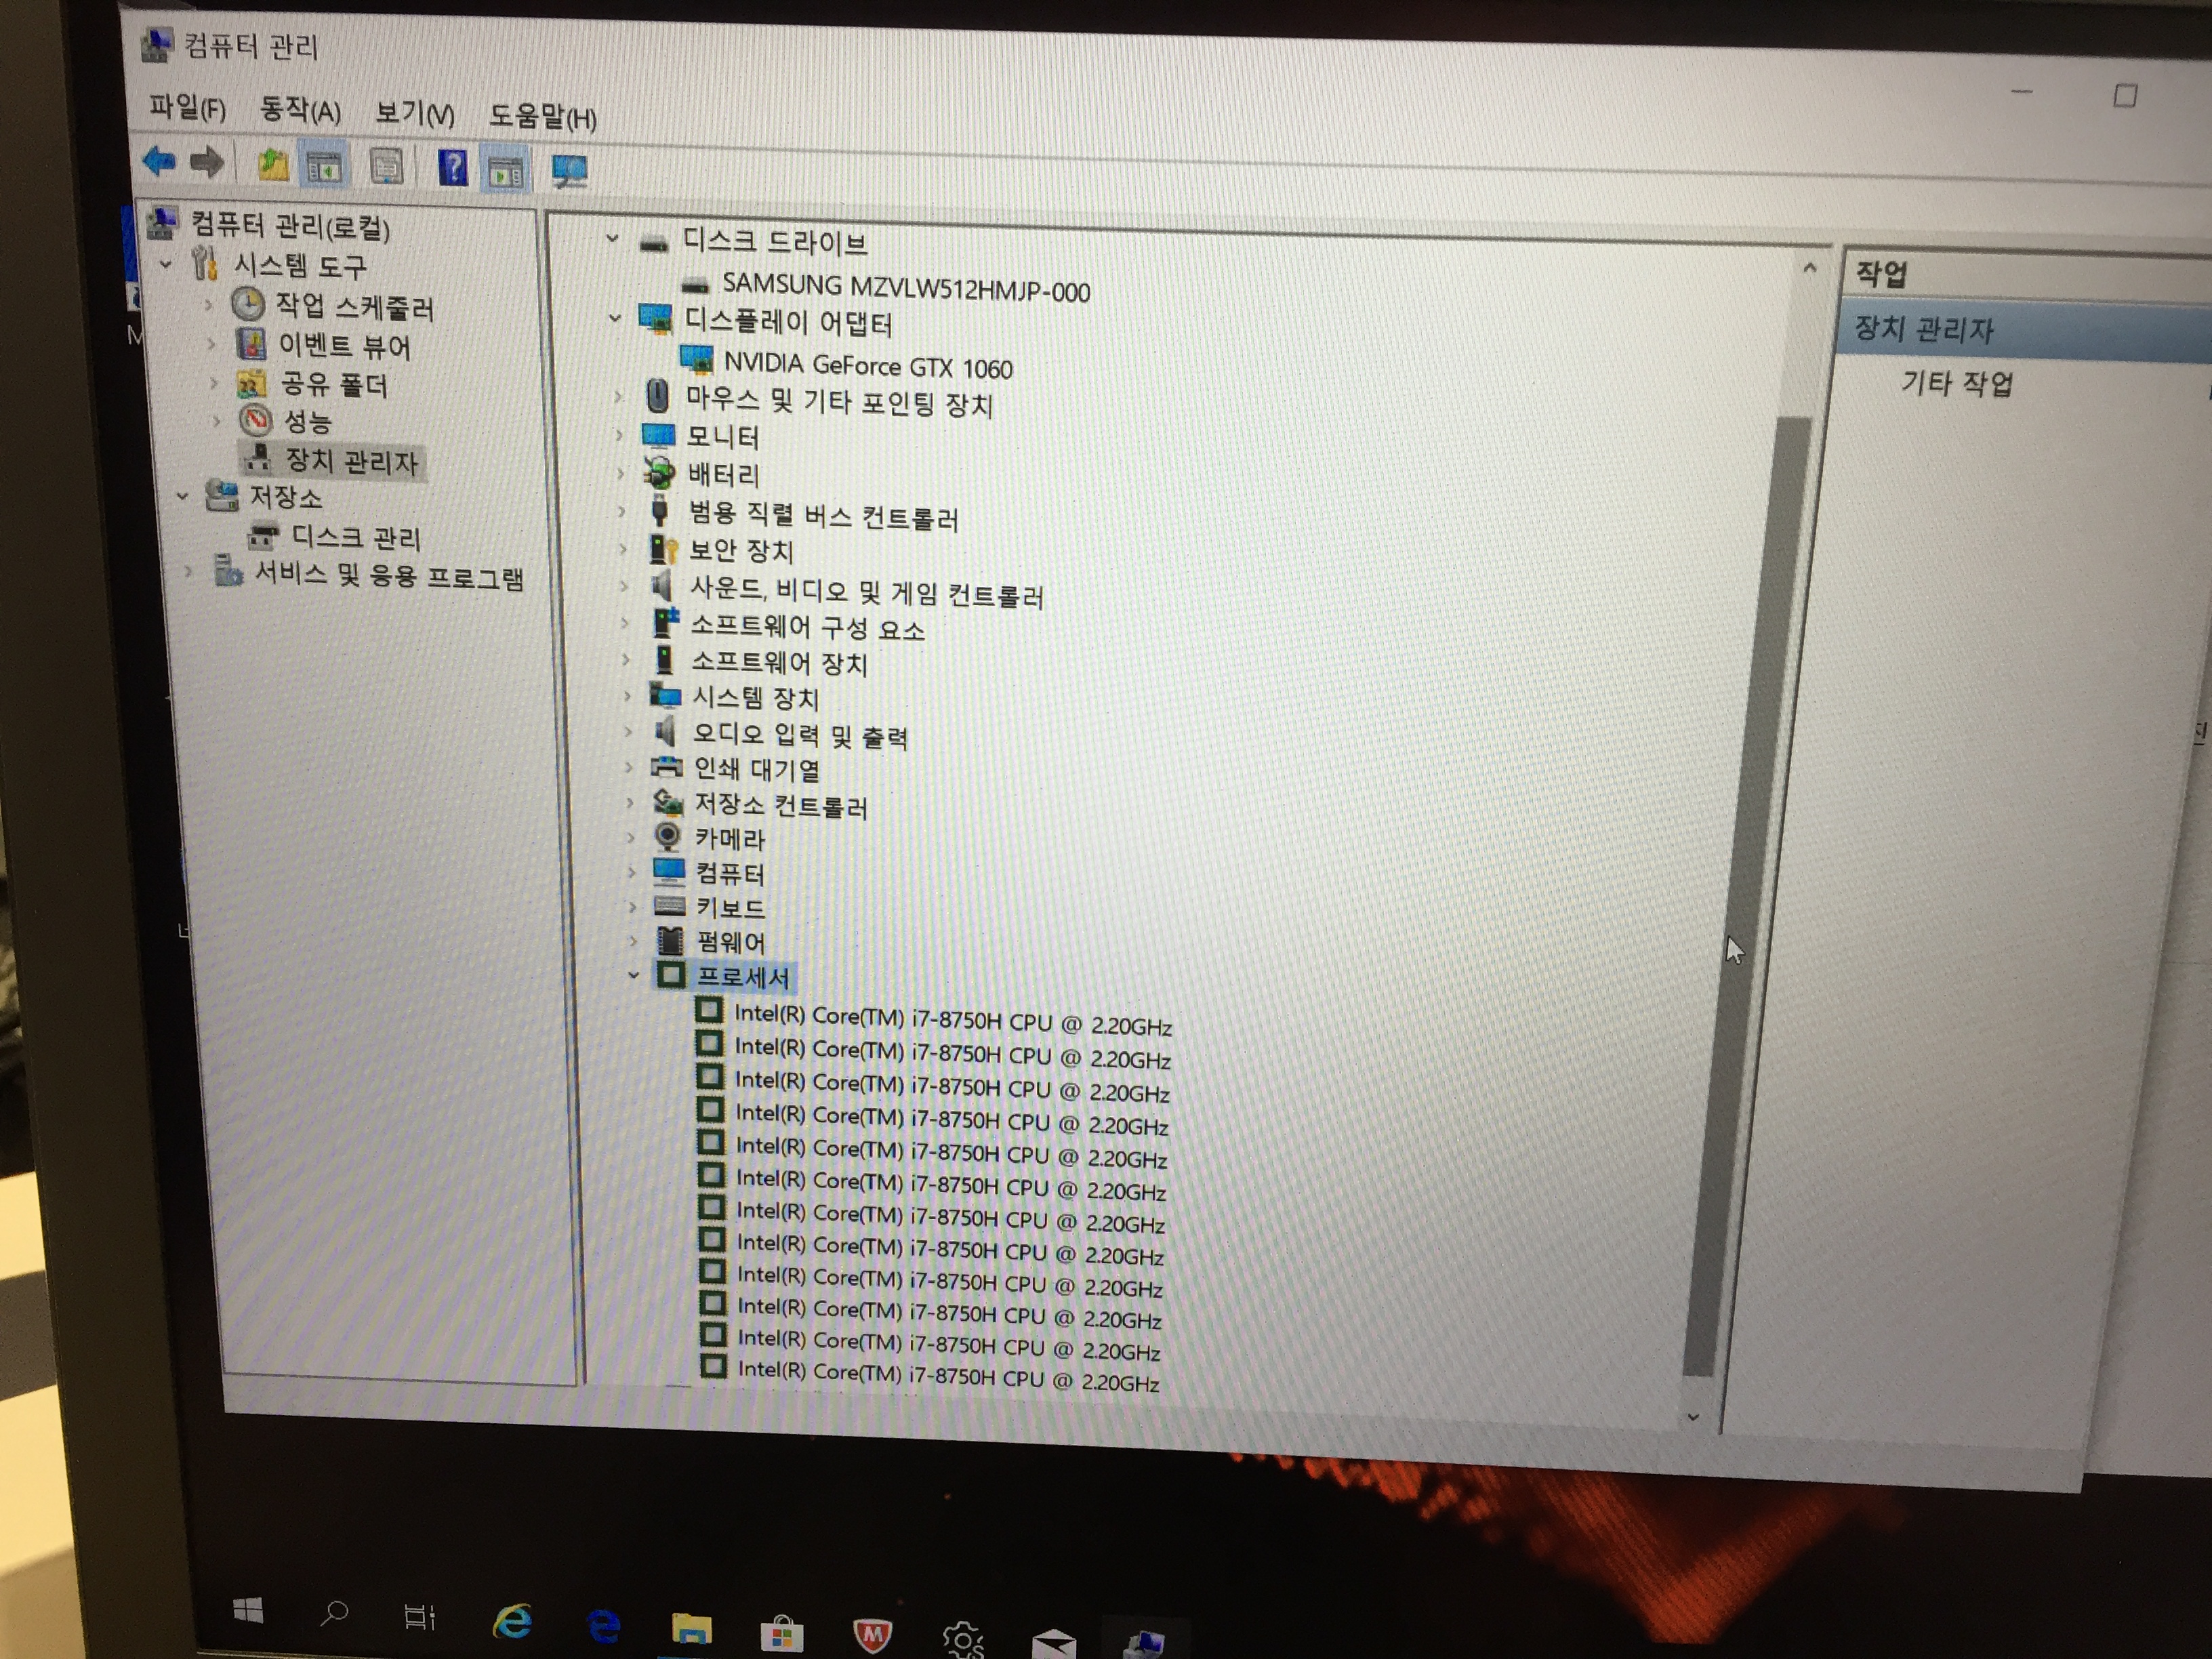Select SAMSUNG MZVLW512HMJP-000 disk device
2212x1659 pixels.
(x=905, y=288)
